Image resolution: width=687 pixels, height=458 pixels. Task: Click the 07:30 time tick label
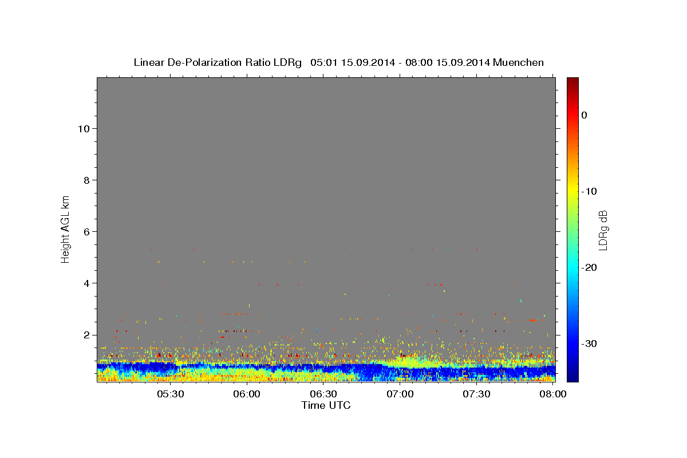476,394
